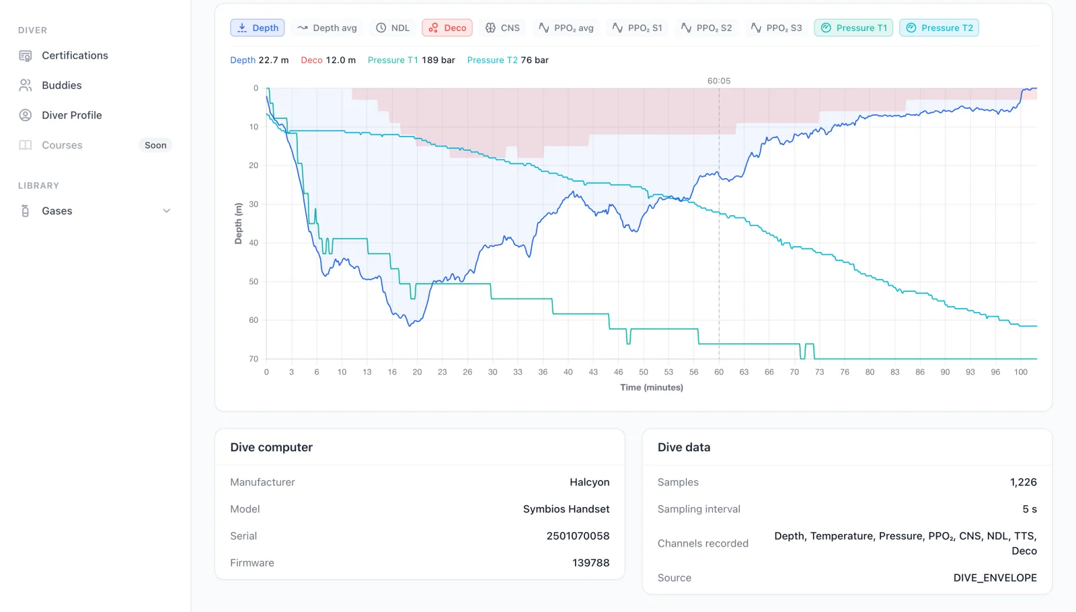The width and height of the screenshot is (1076, 612).
Task: Toggle the Deco series chip
Action: coord(447,28)
